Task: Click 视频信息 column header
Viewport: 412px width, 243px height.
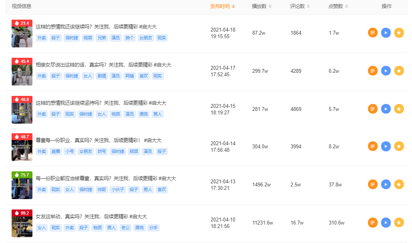Action: [x=22, y=6]
